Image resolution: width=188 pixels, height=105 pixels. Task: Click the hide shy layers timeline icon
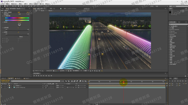(x=72, y=81)
